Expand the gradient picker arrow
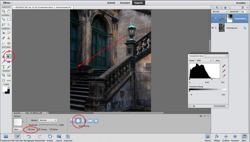 point(23,122)
